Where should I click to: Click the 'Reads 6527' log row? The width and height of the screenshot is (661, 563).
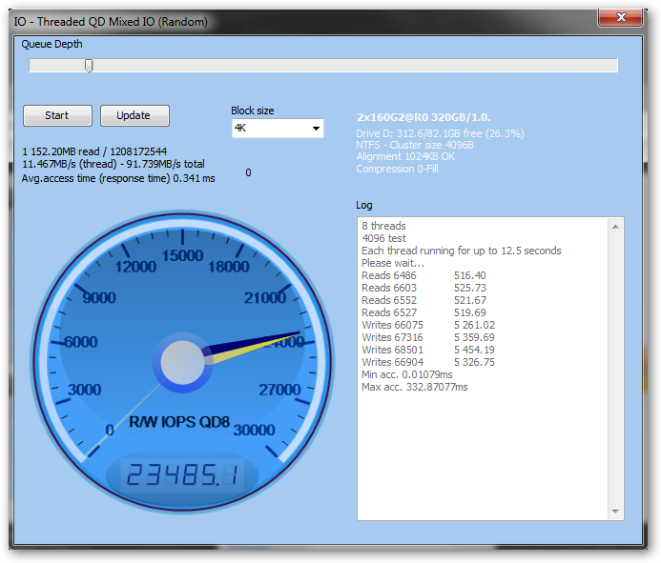pos(423,312)
